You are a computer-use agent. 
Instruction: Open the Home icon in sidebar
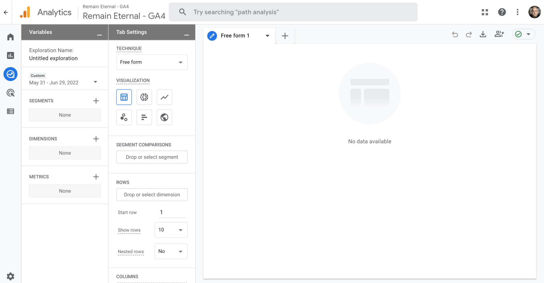10,37
